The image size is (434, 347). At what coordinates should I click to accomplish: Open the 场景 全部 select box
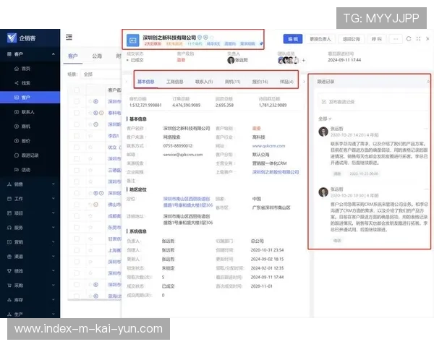[x=101, y=74]
